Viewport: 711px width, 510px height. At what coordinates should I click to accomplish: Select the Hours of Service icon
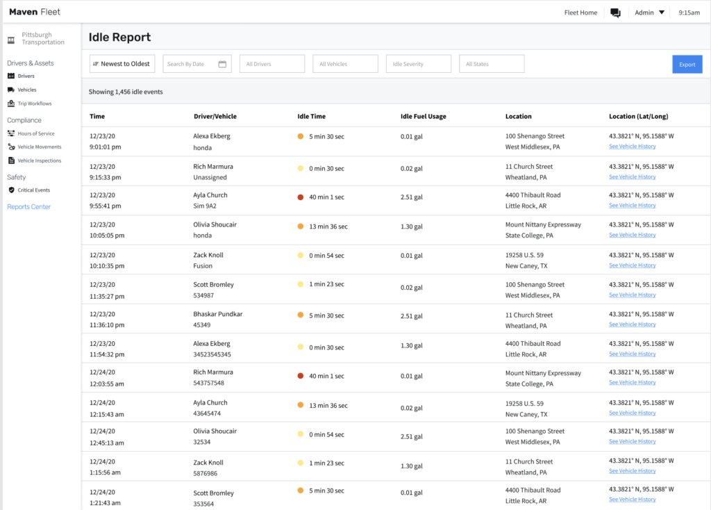coord(11,133)
